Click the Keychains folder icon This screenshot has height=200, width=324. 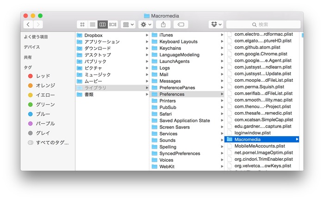[x=154, y=48]
